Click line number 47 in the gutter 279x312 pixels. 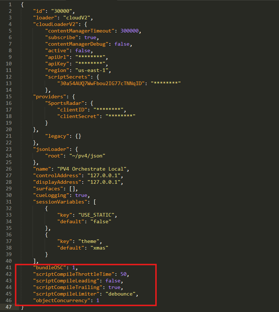point(8,307)
